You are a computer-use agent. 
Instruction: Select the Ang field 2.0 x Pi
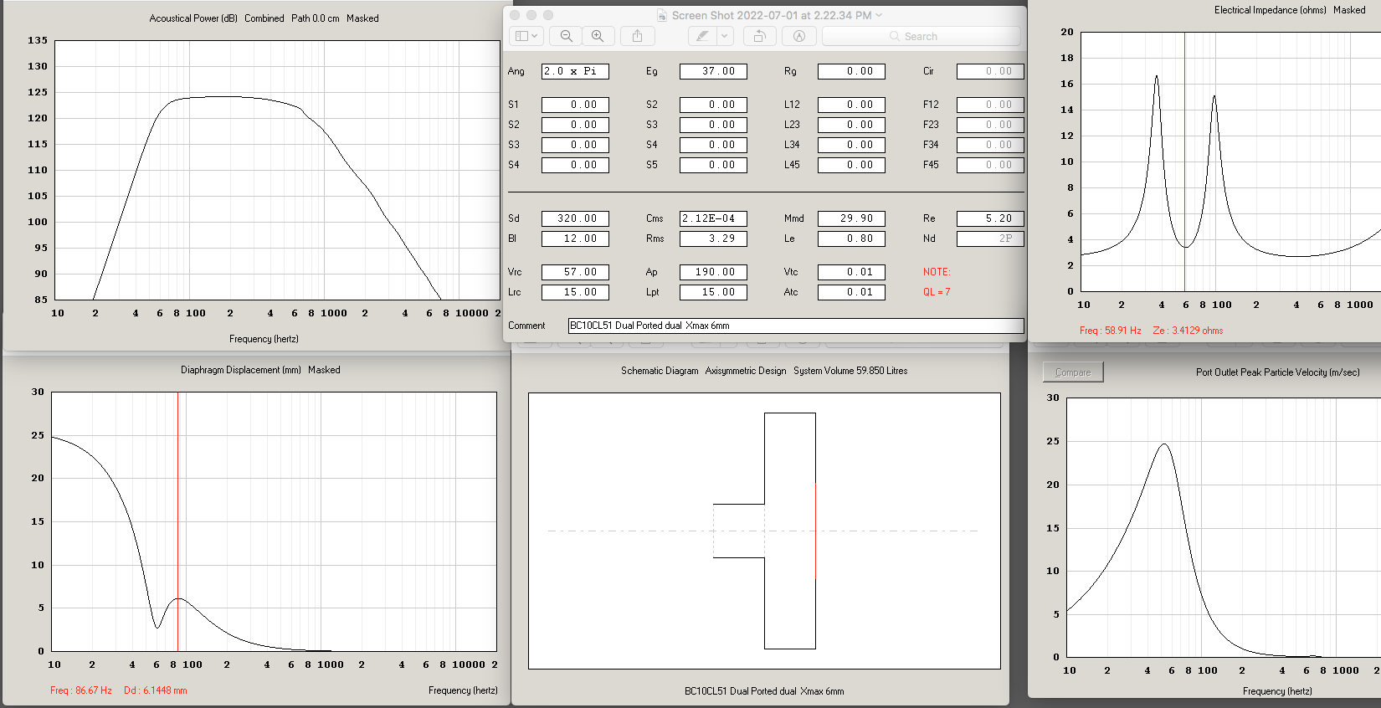pyautogui.click(x=575, y=71)
